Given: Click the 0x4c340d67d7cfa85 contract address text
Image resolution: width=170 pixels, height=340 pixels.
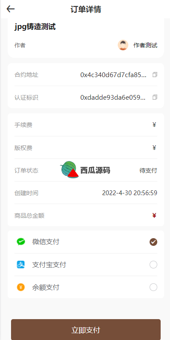Looking at the screenshot, I should point(113,75).
